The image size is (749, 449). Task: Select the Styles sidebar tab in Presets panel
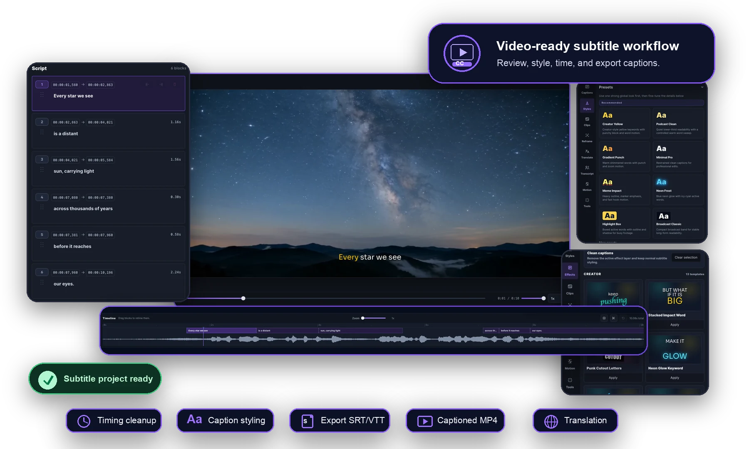(x=587, y=106)
